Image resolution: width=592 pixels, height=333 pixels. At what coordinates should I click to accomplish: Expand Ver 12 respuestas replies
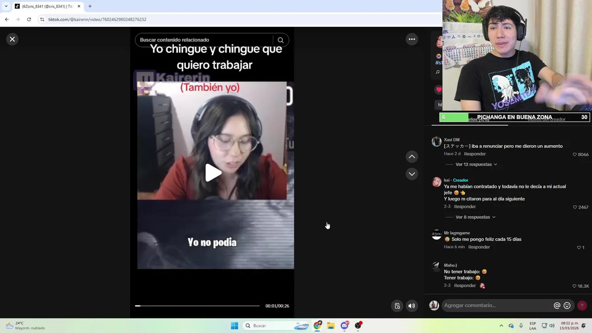coord(476,164)
